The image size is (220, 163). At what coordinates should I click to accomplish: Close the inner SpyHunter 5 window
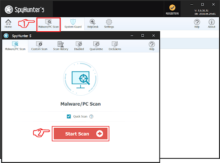coord(153,36)
